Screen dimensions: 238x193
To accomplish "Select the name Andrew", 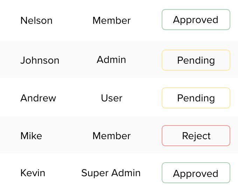I will pos(38,98).
